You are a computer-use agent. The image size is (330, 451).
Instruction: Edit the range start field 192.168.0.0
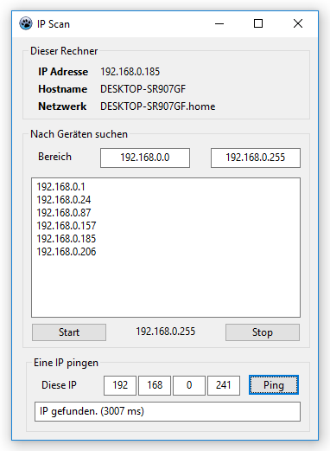145,158
